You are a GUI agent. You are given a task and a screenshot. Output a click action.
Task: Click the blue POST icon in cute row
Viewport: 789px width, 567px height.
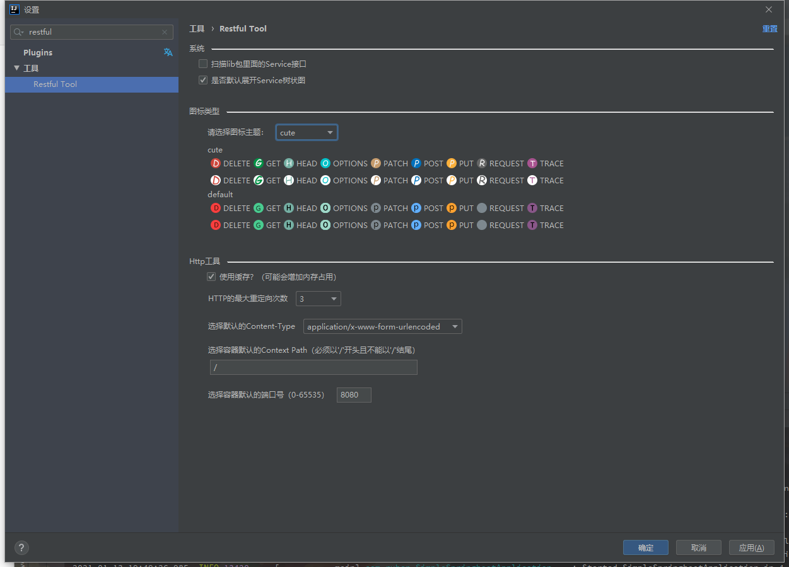(416, 163)
